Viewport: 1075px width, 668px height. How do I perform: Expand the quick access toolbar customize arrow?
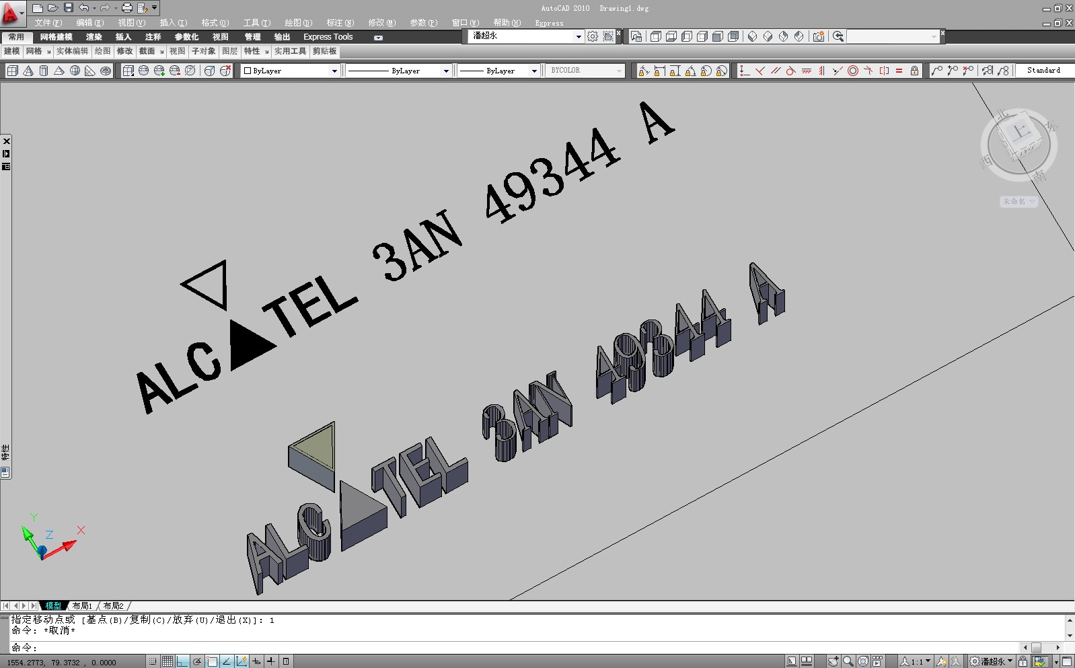155,8
